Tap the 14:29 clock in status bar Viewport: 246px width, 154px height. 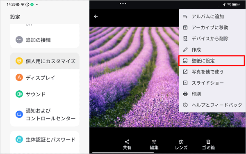[11, 5]
